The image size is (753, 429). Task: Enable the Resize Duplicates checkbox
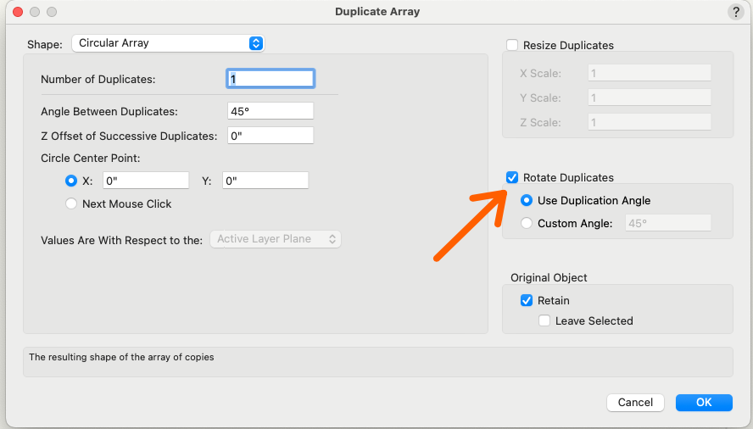point(512,45)
